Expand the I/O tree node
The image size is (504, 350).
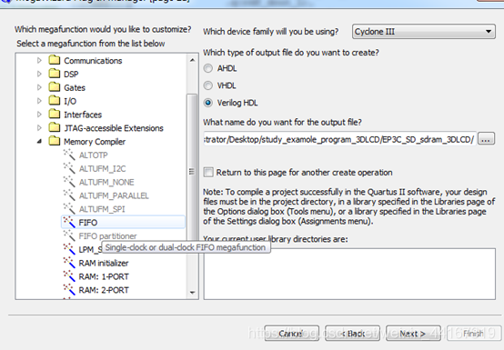39,101
